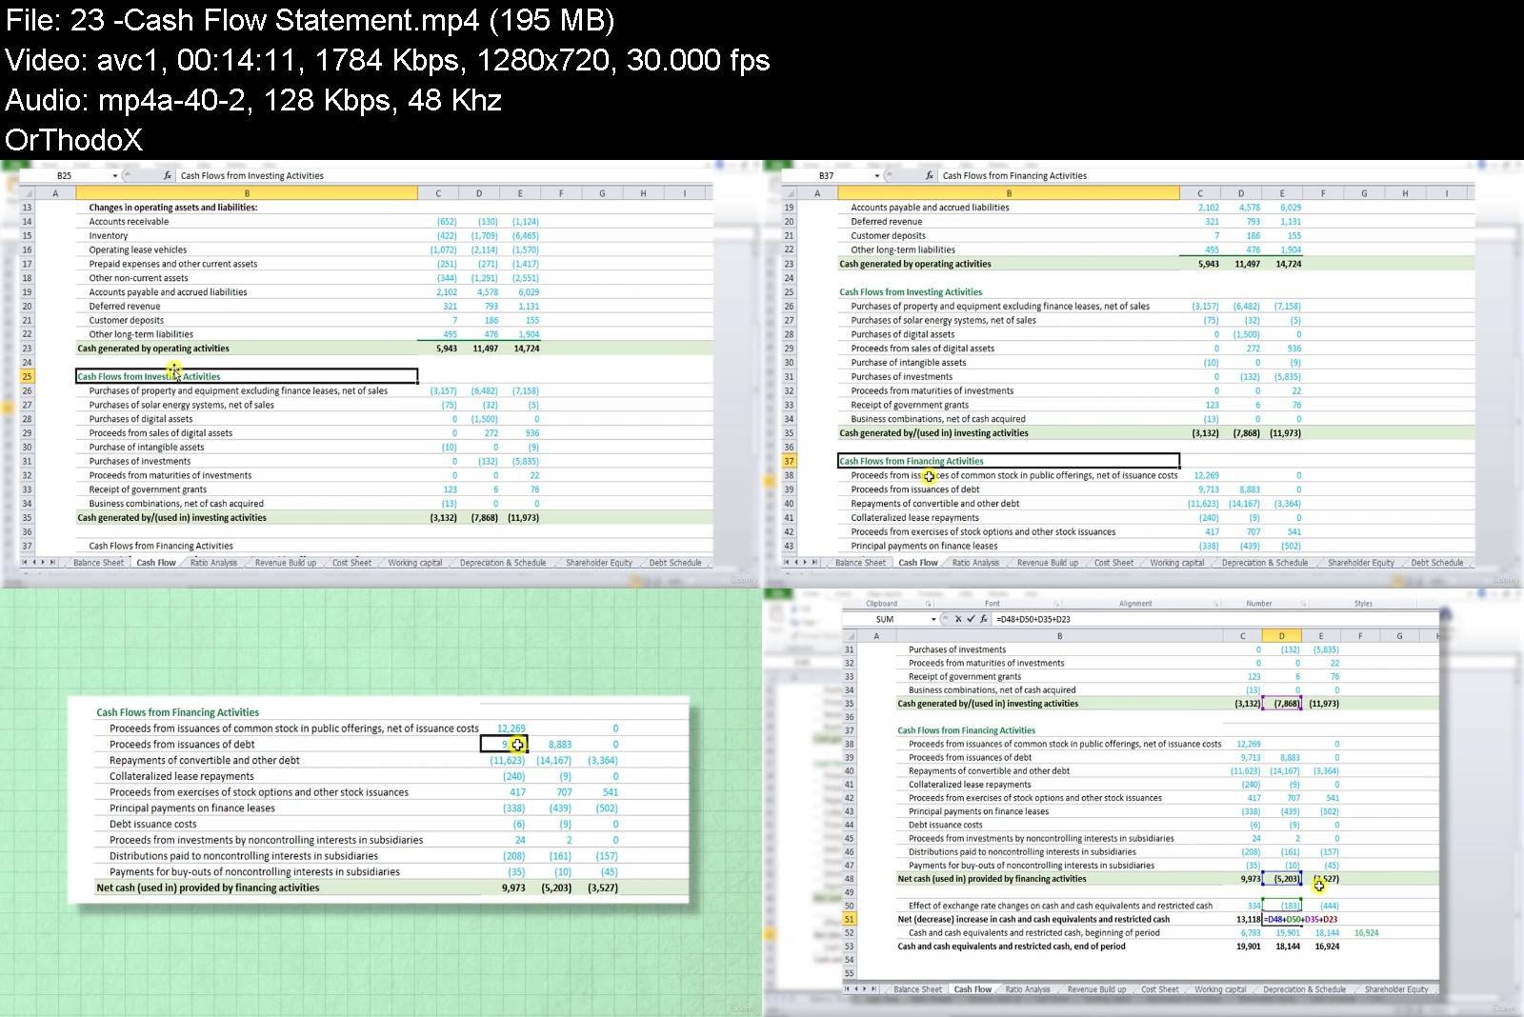Open Revenue Build up tab in the B25 spreadsheet
The image size is (1524, 1017).
(x=286, y=563)
